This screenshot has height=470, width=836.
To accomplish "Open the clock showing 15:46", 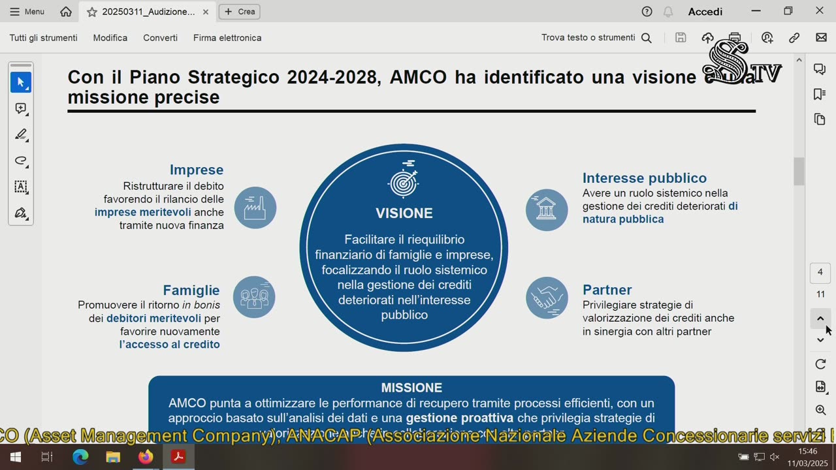I will tap(807, 451).
